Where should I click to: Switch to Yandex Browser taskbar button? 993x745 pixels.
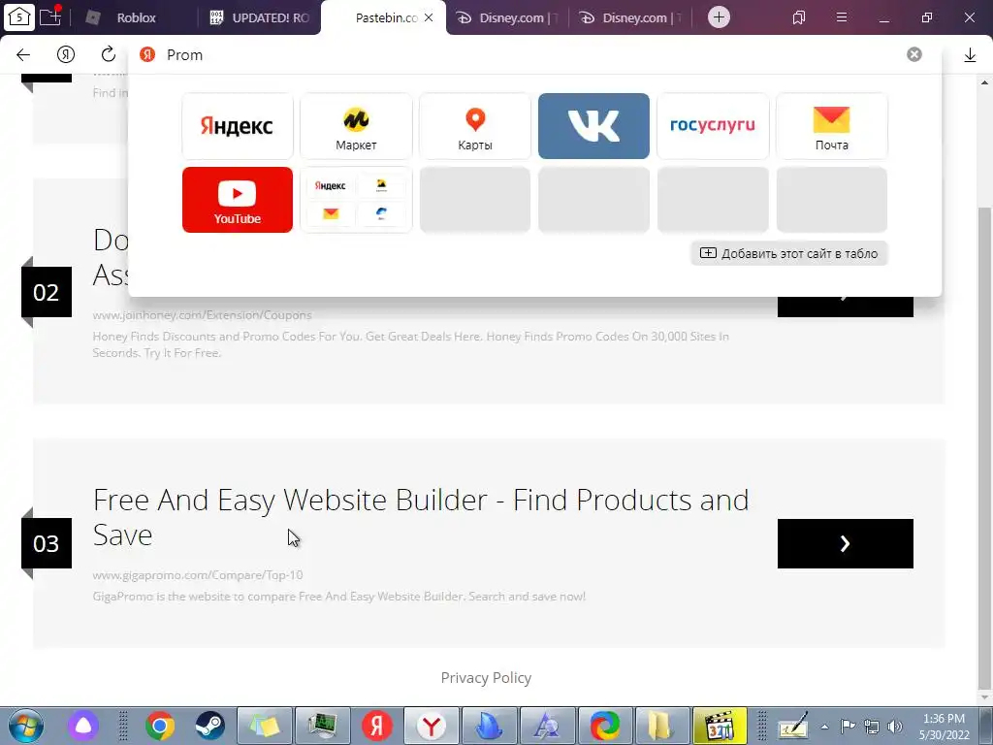point(432,726)
